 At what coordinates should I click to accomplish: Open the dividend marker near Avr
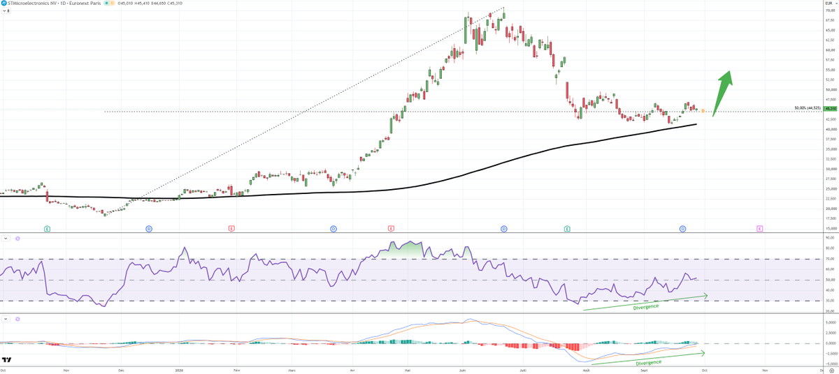pos(334,228)
